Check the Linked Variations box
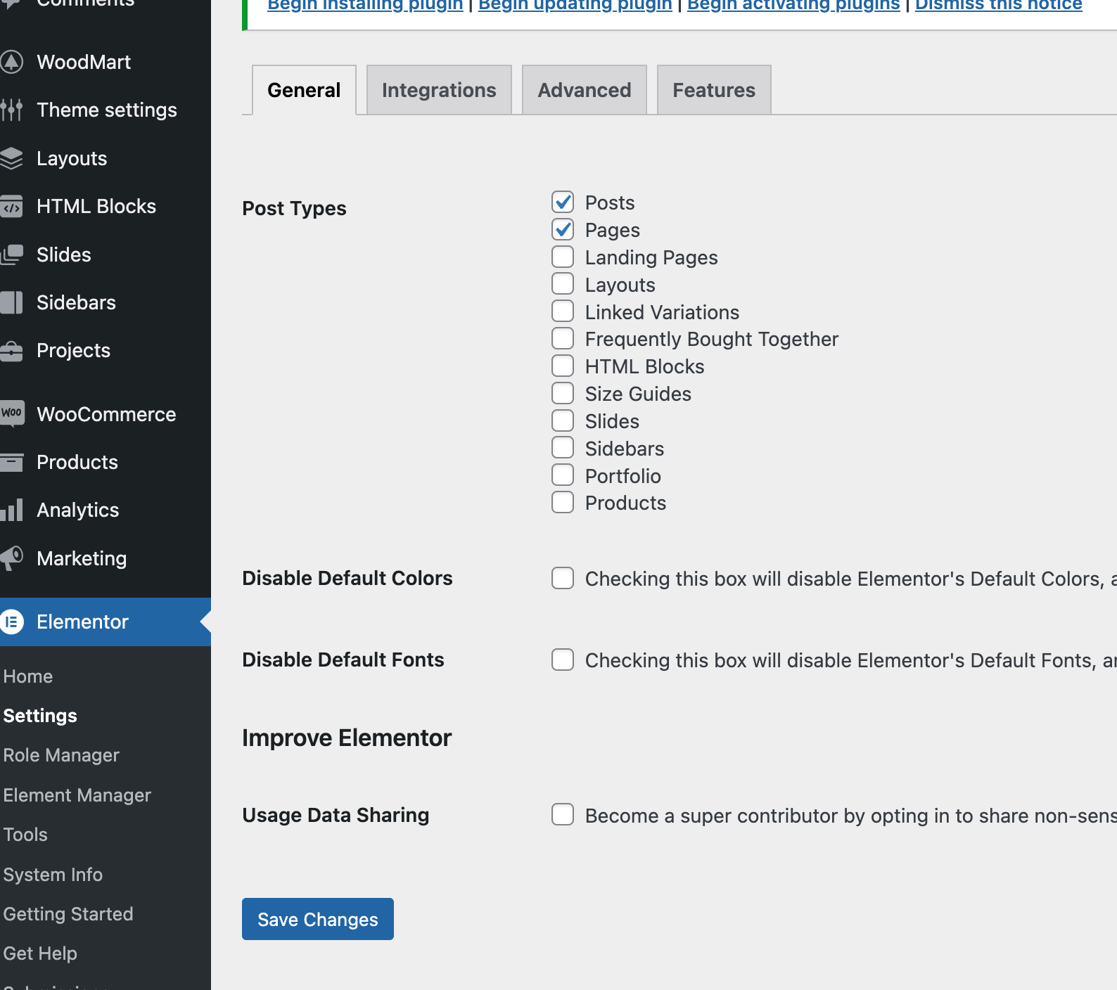This screenshot has width=1117, height=990. pos(563,311)
